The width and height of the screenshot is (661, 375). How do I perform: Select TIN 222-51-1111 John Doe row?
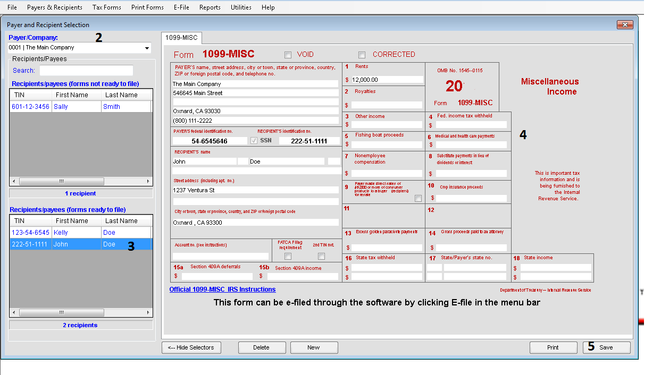click(81, 244)
